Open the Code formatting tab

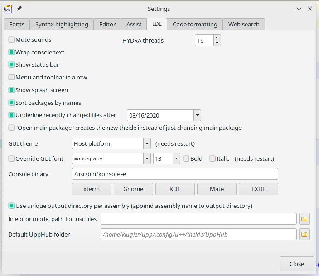(195, 25)
